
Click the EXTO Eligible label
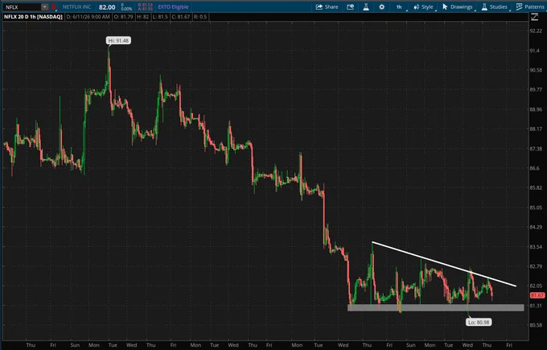pyautogui.click(x=173, y=7)
